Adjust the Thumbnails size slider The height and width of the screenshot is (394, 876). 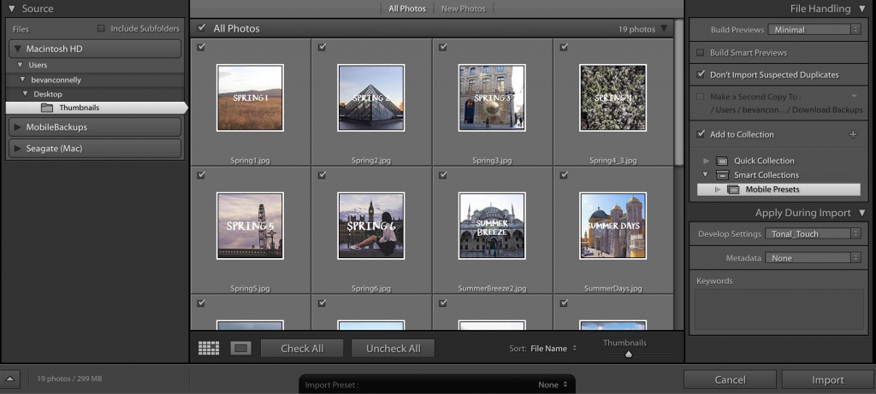(629, 354)
